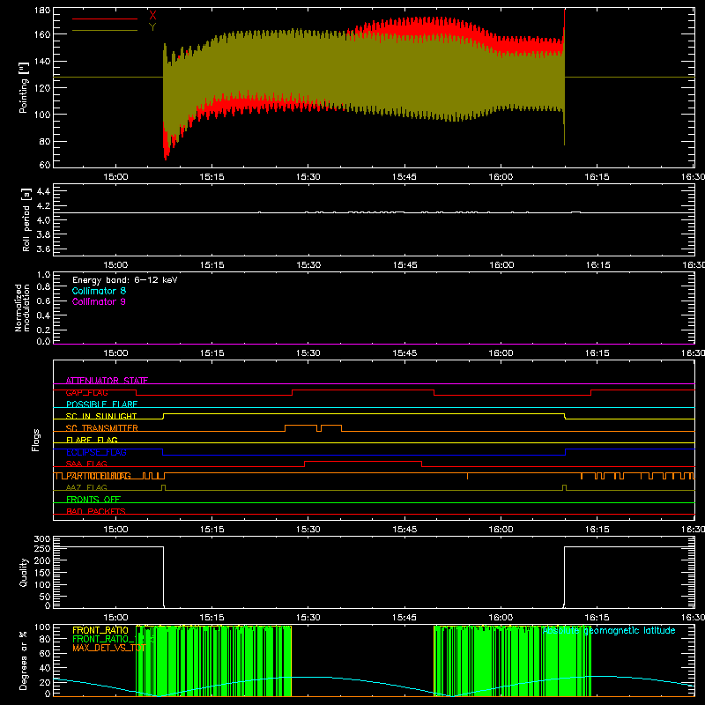Image resolution: width=705 pixels, height=705 pixels.
Task: Click the 300 tick on the Quality axis
Action: click(42, 539)
